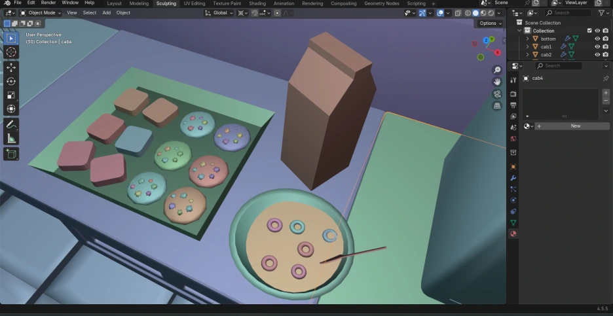Image resolution: width=613 pixels, height=316 pixels.
Task: Open the File menu
Action: pos(18,3)
